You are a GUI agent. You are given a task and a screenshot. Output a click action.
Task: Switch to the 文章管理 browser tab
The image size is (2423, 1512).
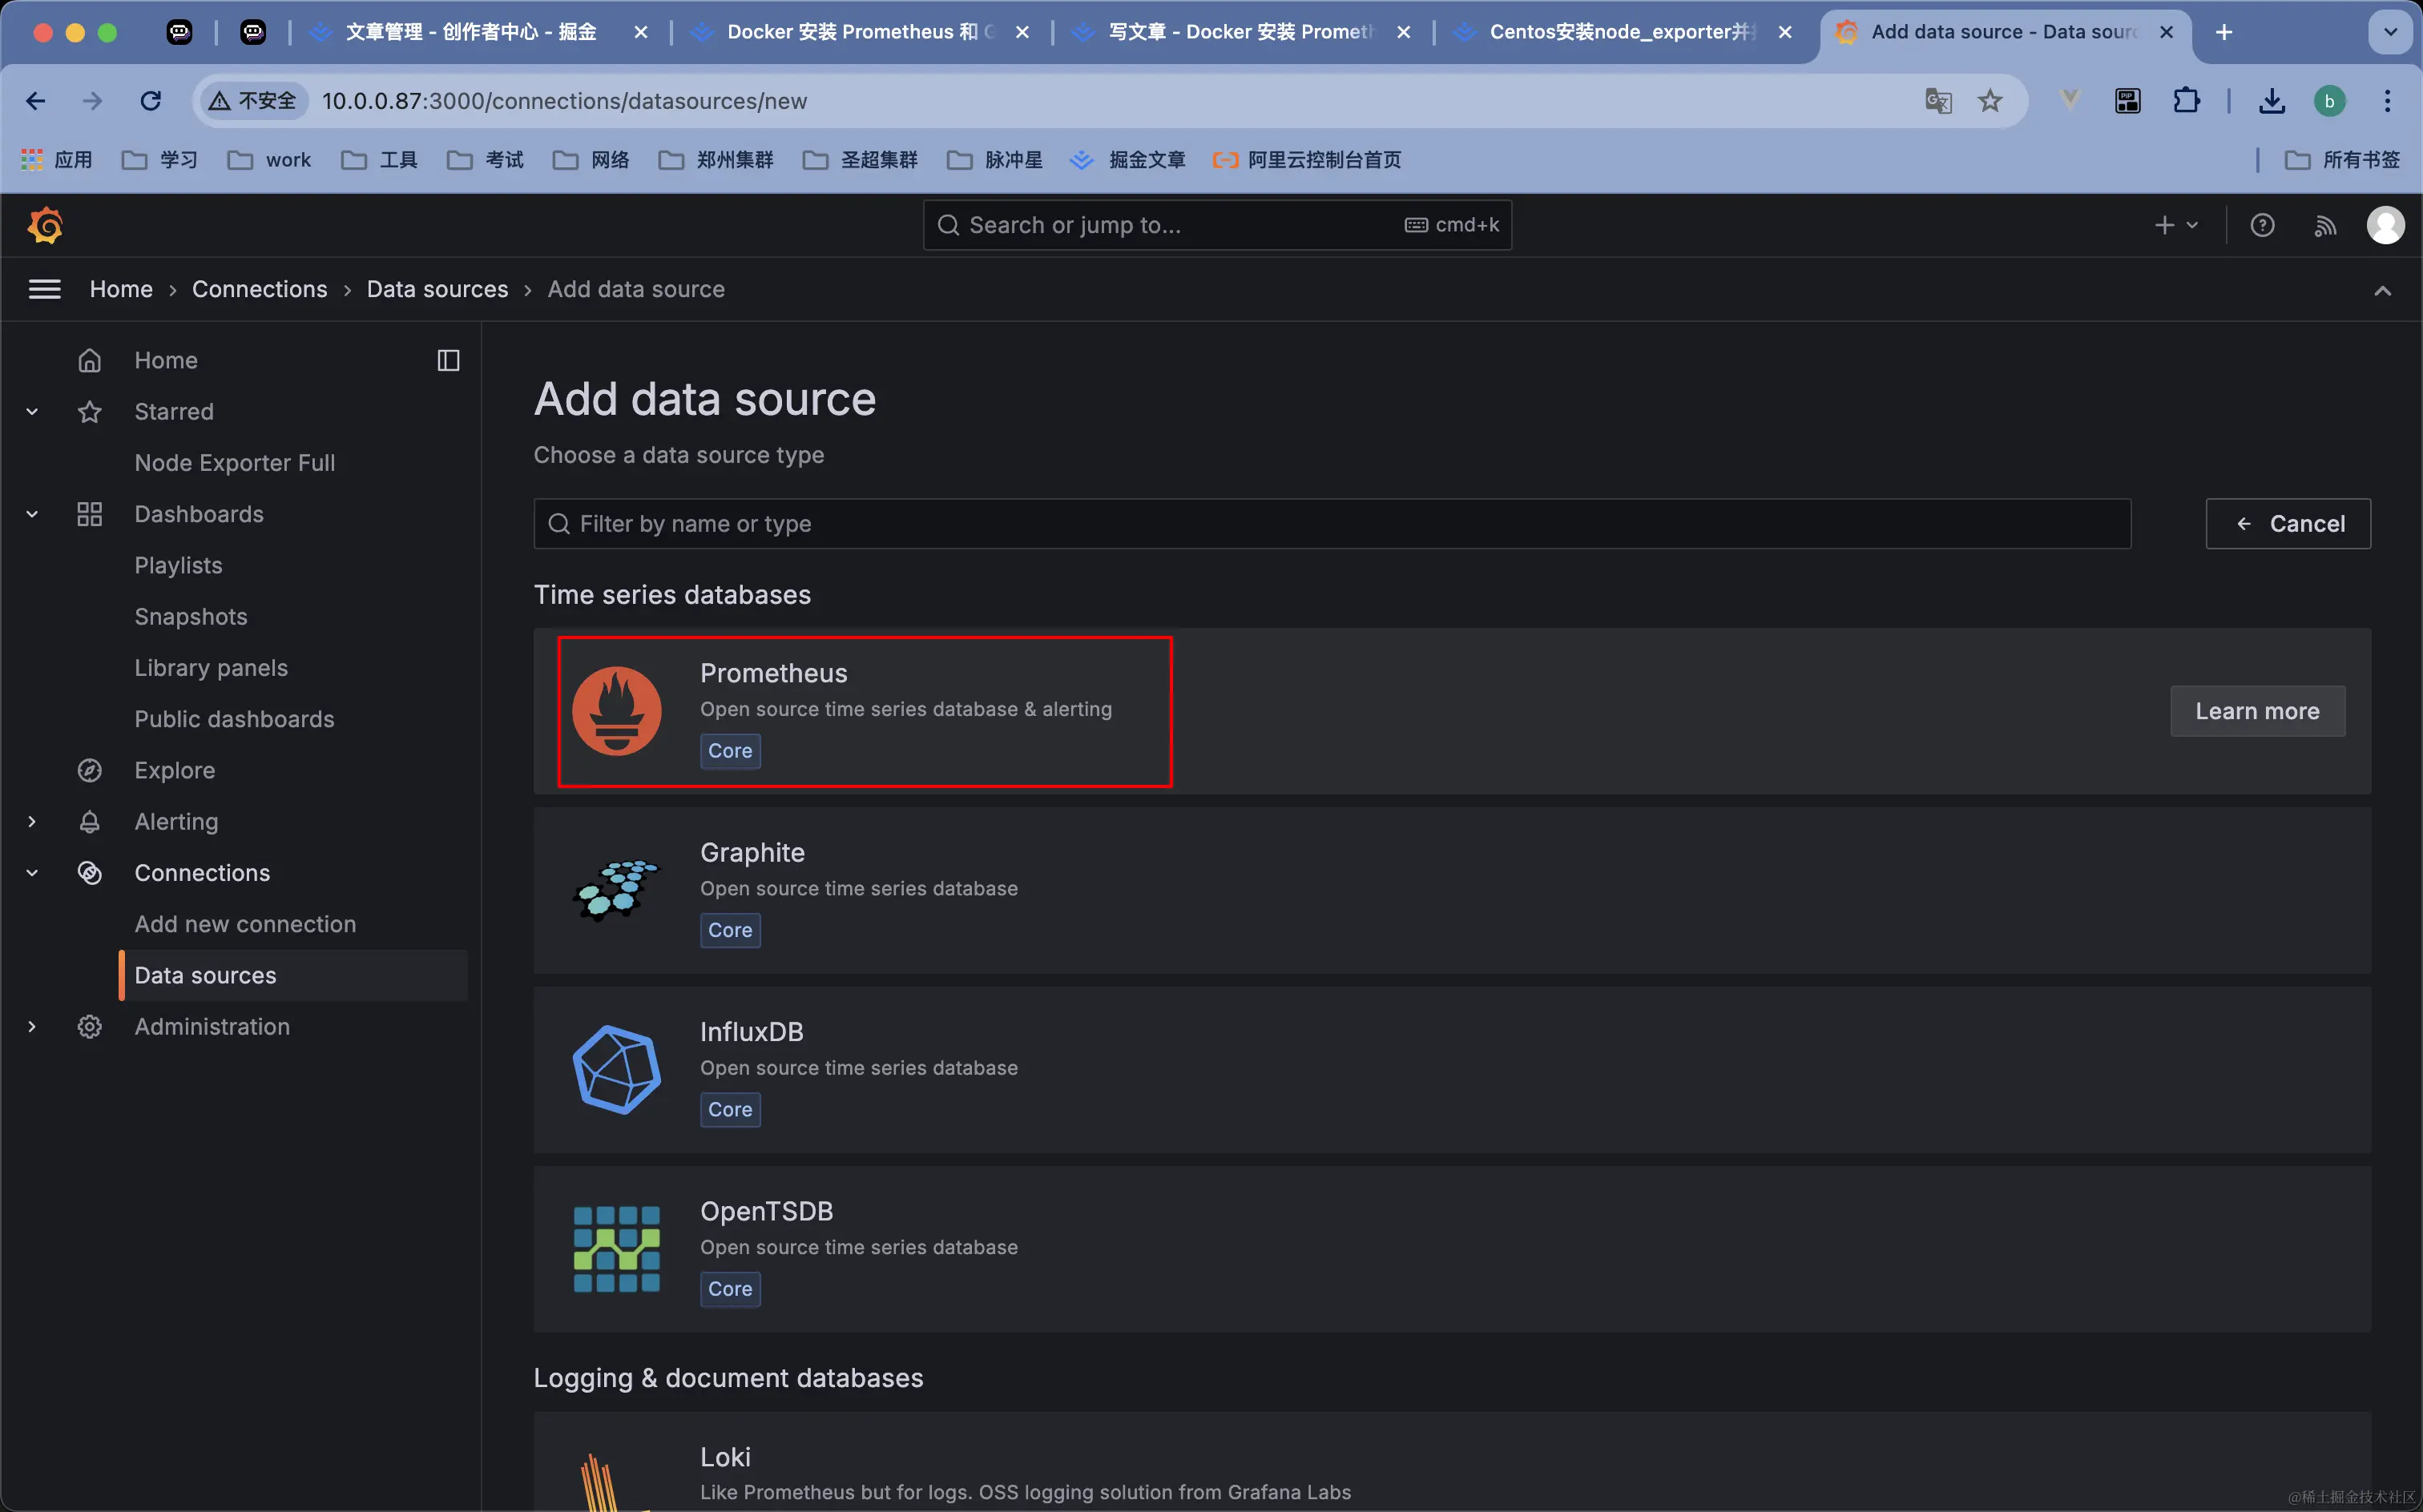point(478,32)
